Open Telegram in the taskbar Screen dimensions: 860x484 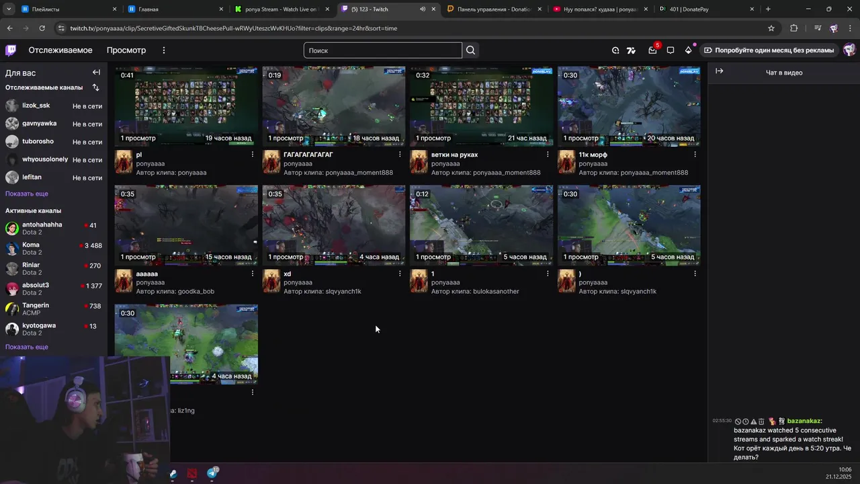(212, 473)
